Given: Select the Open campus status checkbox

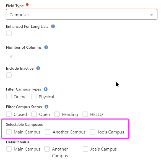Looking at the screenshot, I should pos(34,114).
